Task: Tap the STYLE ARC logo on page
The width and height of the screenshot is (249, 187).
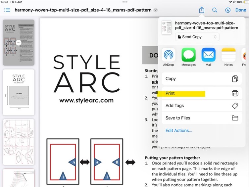Action: click(x=86, y=74)
